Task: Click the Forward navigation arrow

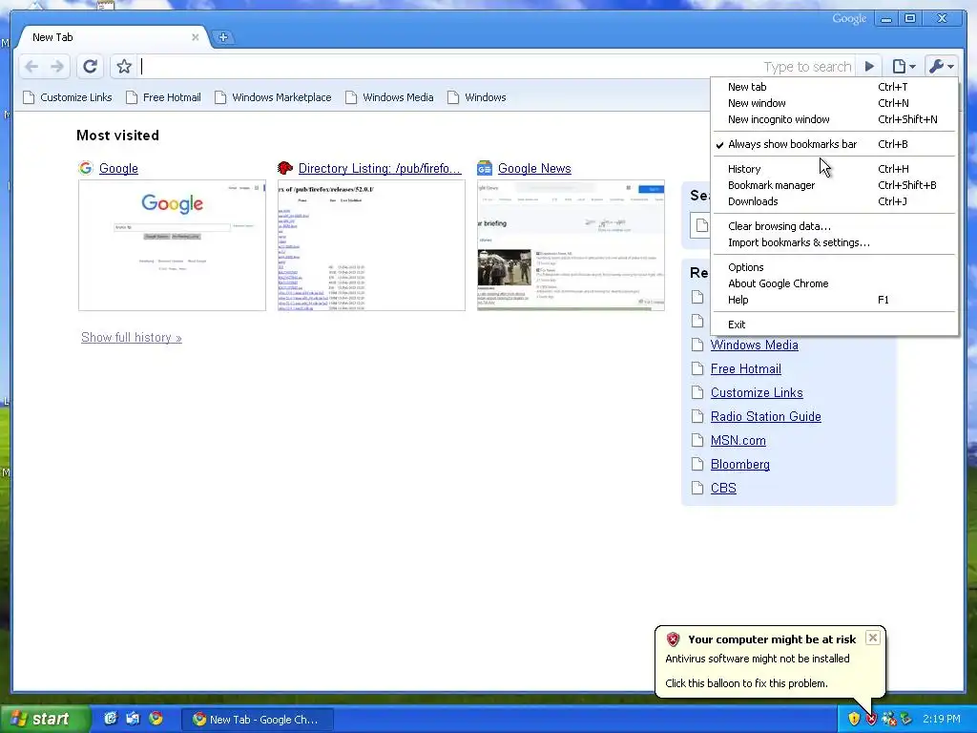Action: [x=57, y=67]
